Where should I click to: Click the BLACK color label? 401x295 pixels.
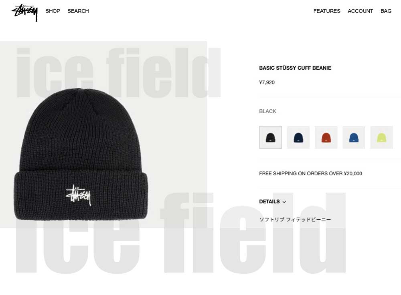(x=267, y=111)
